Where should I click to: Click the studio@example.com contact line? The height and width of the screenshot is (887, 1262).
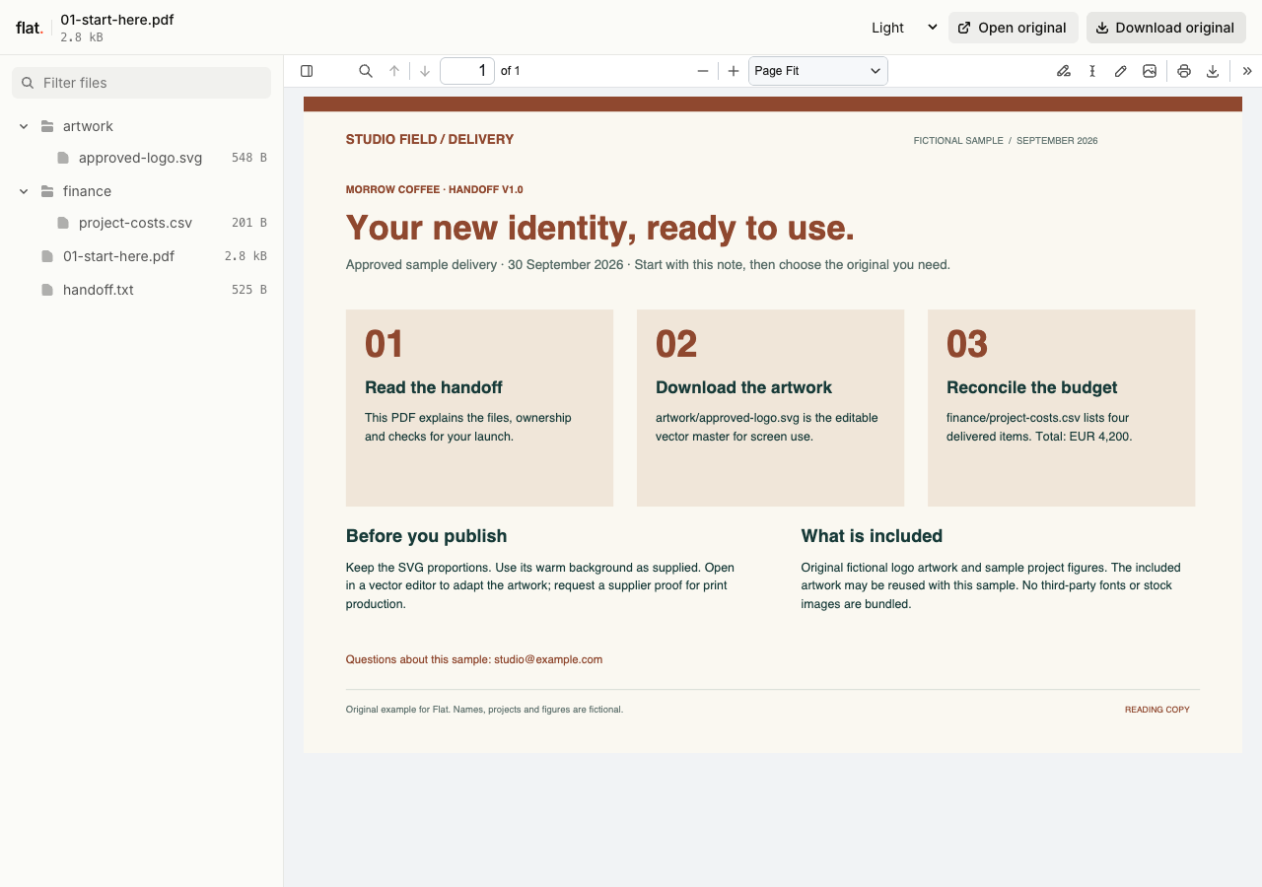[474, 659]
